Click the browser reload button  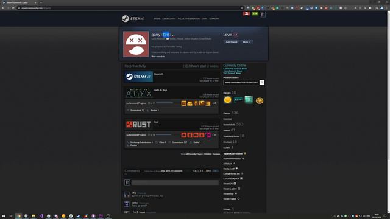click(13, 8)
